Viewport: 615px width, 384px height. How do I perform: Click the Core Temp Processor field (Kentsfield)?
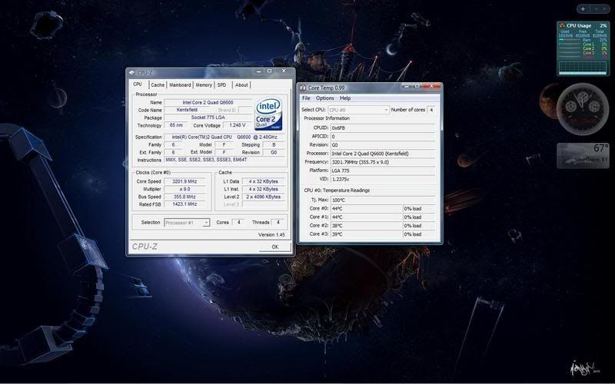pyautogui.click(x=382, y=154)
